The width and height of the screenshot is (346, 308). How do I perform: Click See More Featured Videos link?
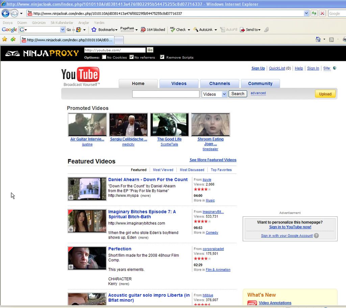[213, 160]
